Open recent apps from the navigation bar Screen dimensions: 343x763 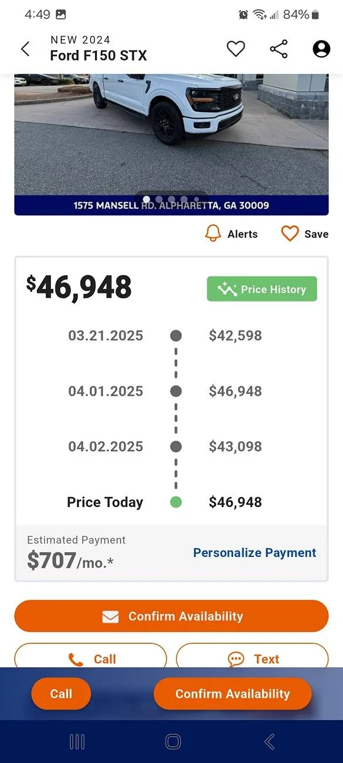coord(77,741)
